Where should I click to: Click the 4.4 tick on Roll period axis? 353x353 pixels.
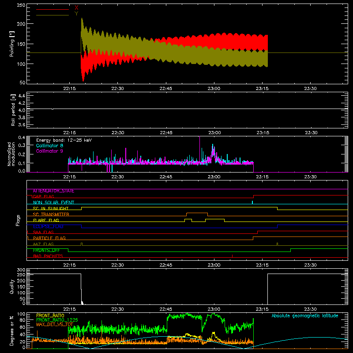tap(22, 96)
